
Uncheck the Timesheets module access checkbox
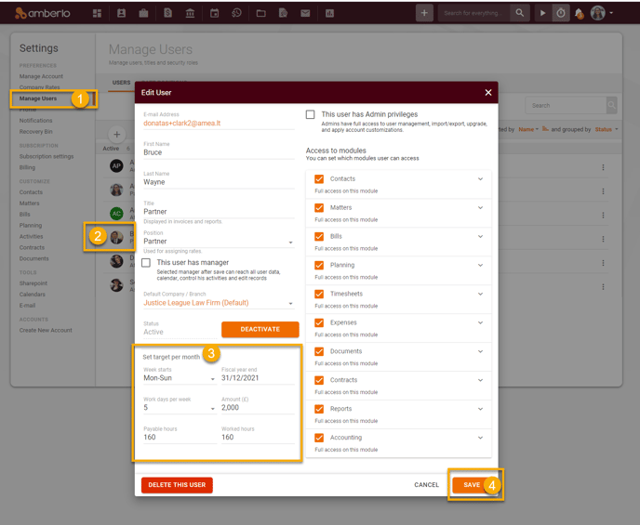pyautogui.click(x=319, y=294)
